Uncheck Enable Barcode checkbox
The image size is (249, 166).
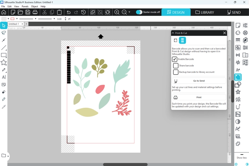pos(175,59)
